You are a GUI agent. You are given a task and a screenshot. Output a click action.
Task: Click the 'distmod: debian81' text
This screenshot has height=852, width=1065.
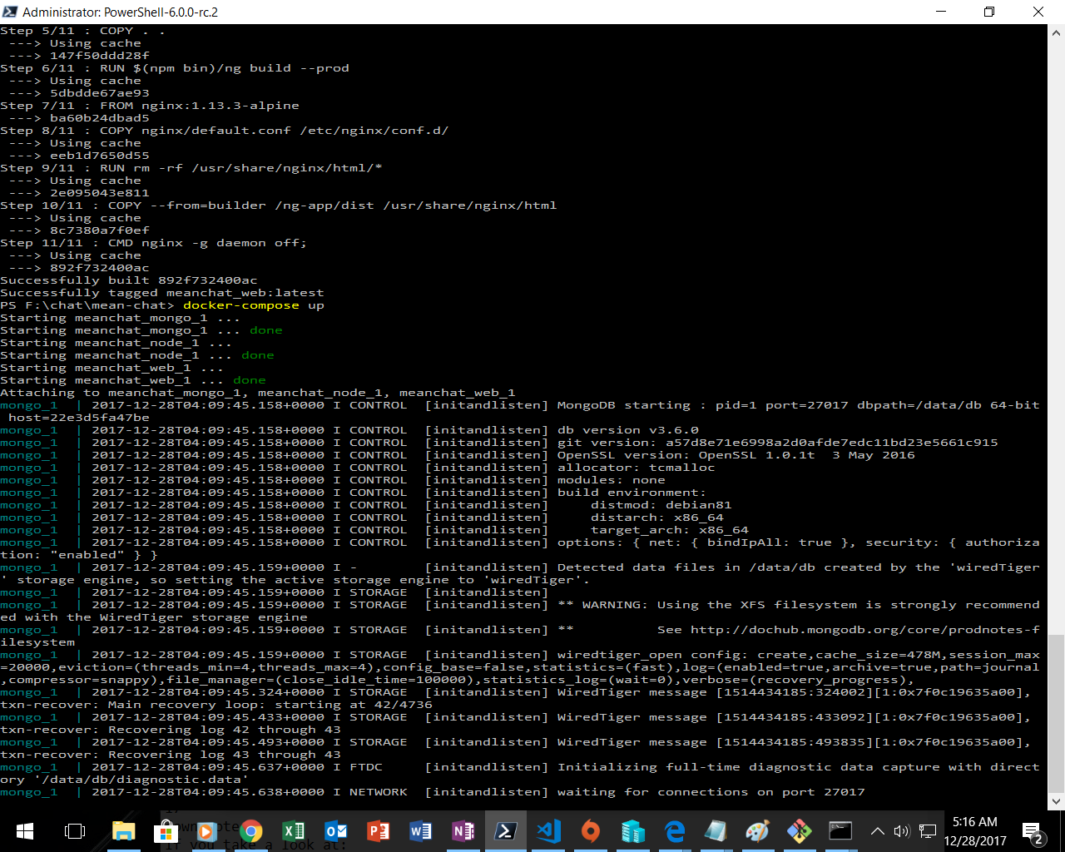pos(661,505)
